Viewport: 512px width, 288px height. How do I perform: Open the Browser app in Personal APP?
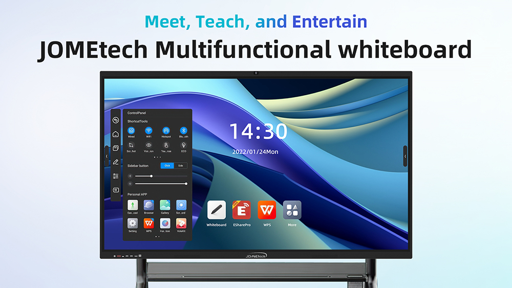[x=148, y=206]
